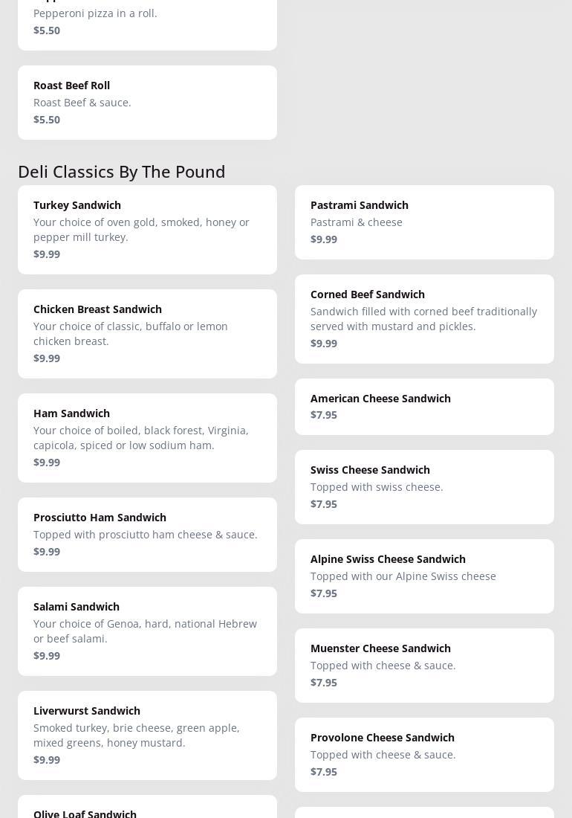Open the Roast Beef Roll item

click(147, 102)
